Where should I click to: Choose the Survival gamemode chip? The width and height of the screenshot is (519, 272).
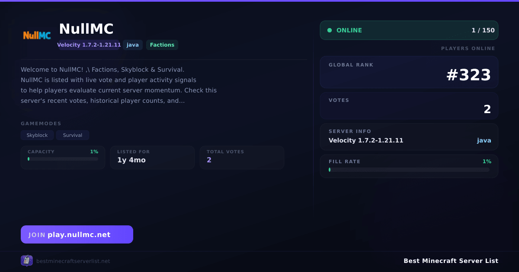pos(73,135)
